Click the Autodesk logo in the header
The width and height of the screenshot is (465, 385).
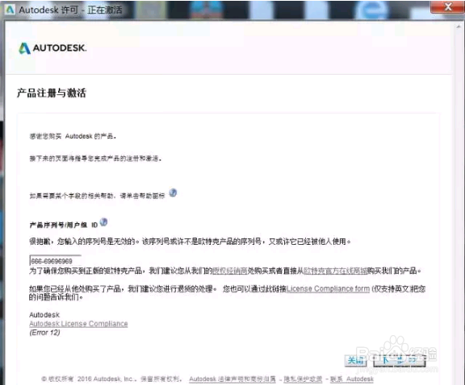[52, 48]
